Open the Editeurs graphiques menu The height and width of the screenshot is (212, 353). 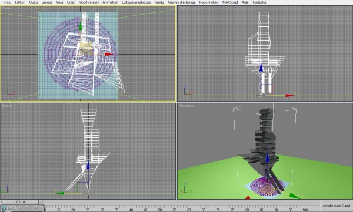tap(136, 2)
